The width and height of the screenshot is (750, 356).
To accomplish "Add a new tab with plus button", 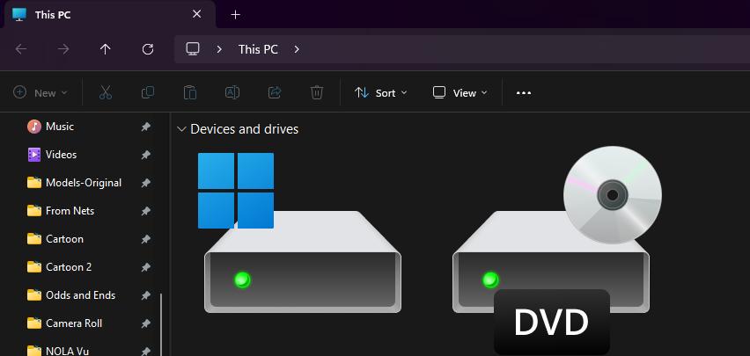I will pos(235,15).
